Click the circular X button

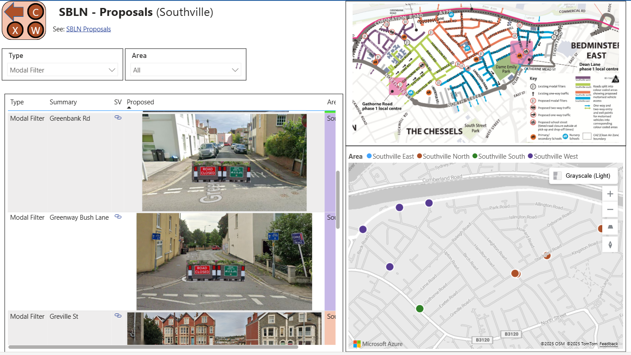coord(15,30)
